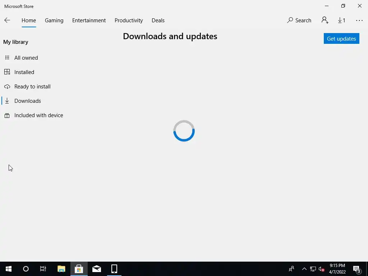This screenshot has height=276, width=368.
Task: Open the downloads indicator showing 1
Action: [341, 20]
